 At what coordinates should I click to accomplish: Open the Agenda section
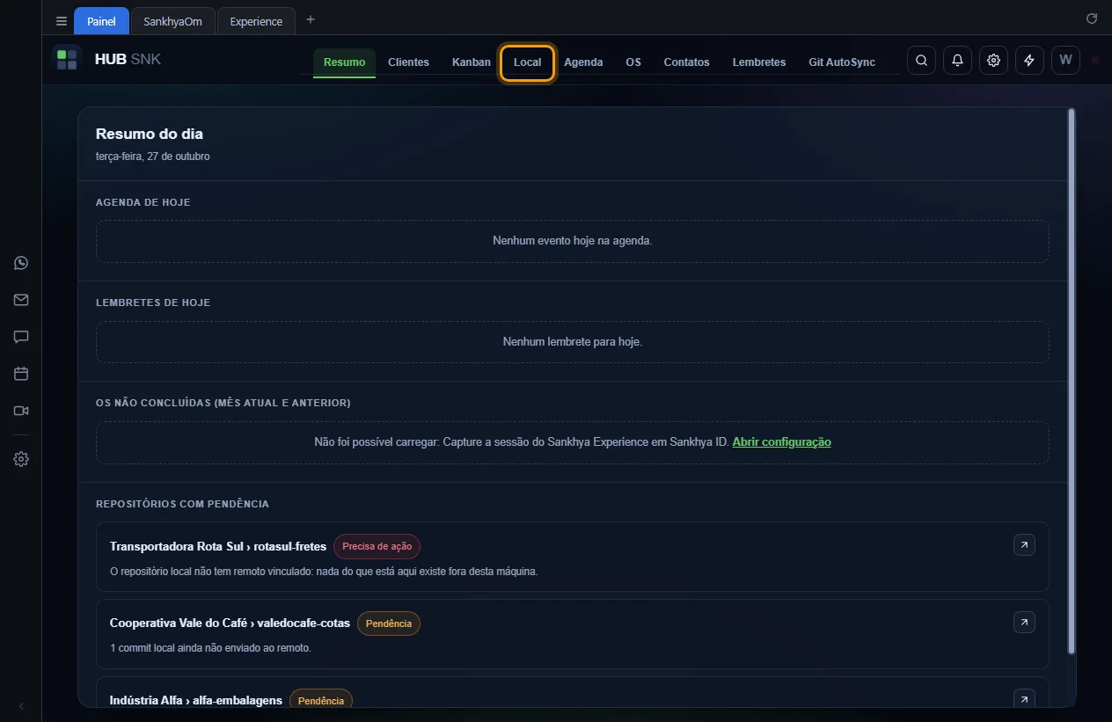(x=583, y=62)
